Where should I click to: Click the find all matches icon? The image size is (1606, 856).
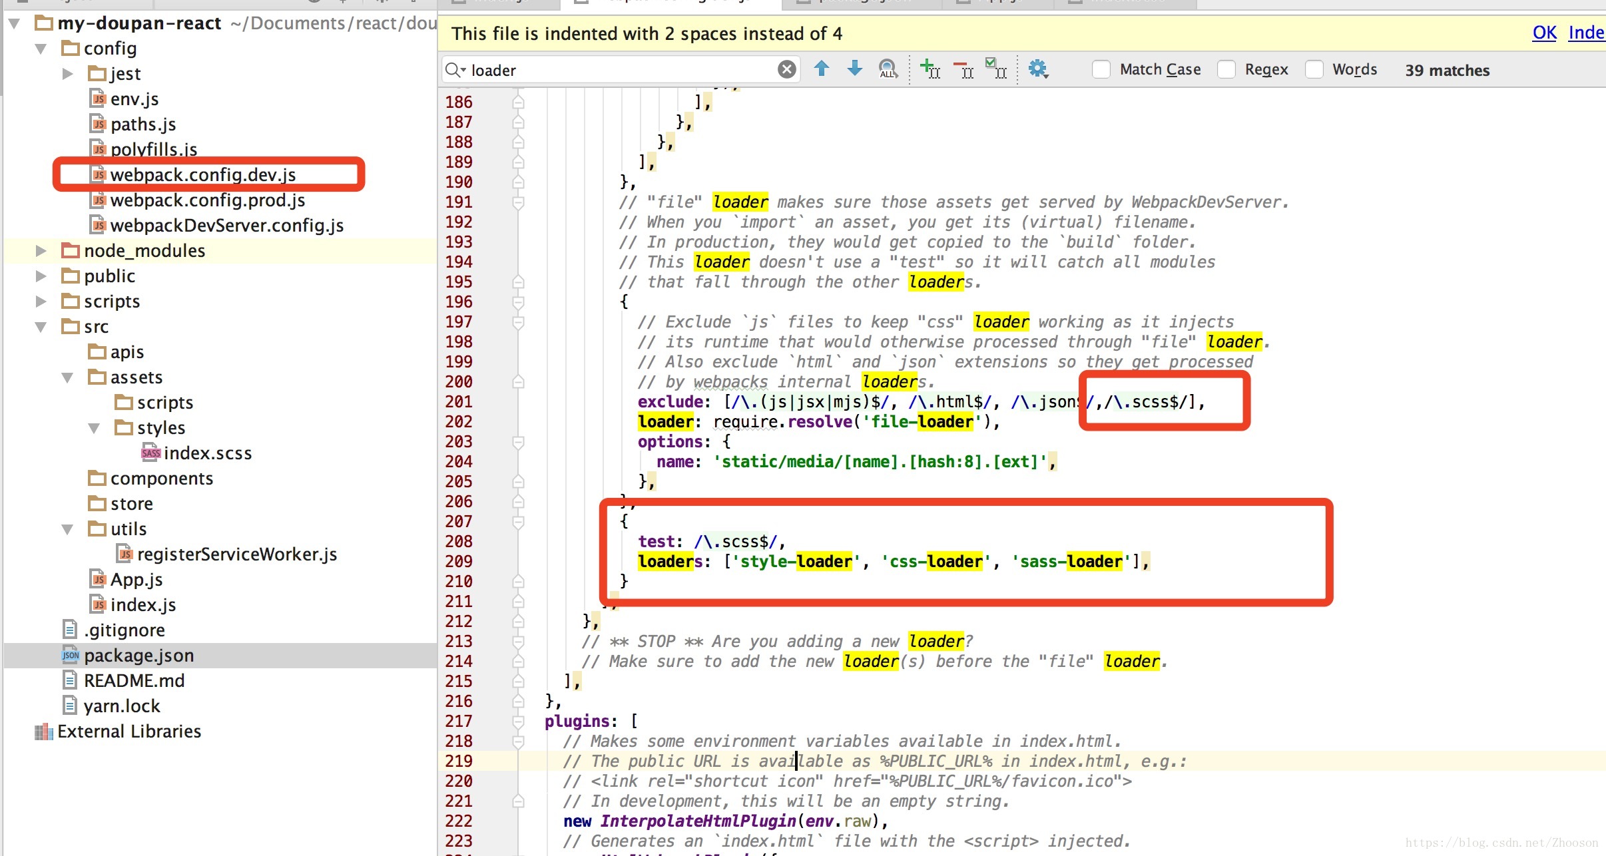pyautogui.click(x=887, y=69)
